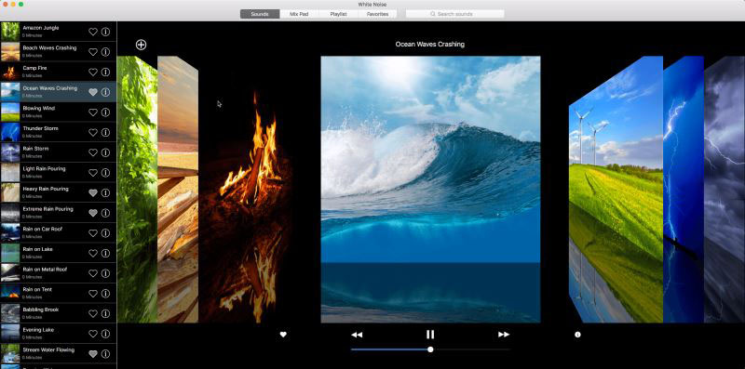This screenshot has width=745, height=369.
Task: Choose Thunder Storm from the list
Action: click(58, 132)
